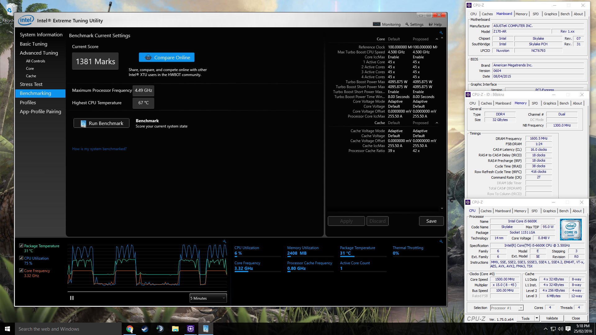Click the Windows search box
Image resolution: width=596 pixels, height=335 pixels.
click(68, 329)
